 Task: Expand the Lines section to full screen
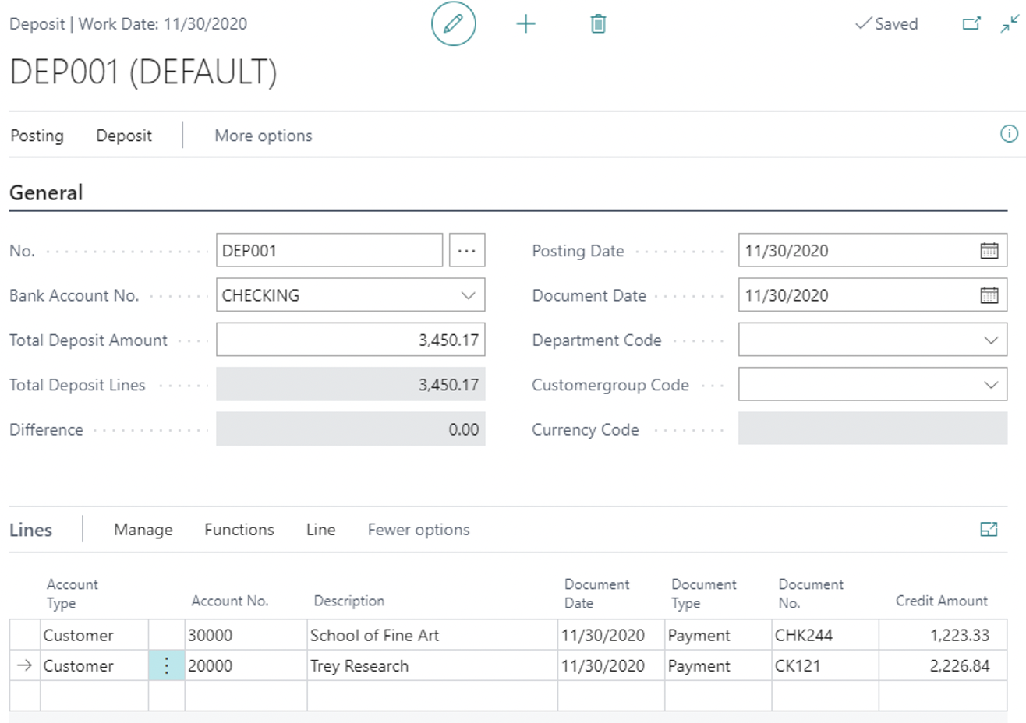989,529
